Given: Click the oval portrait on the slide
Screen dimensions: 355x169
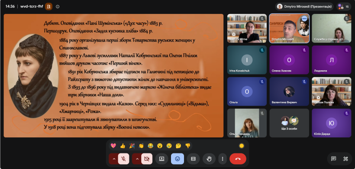Looking at the screenshot, I should pos(33,76).
